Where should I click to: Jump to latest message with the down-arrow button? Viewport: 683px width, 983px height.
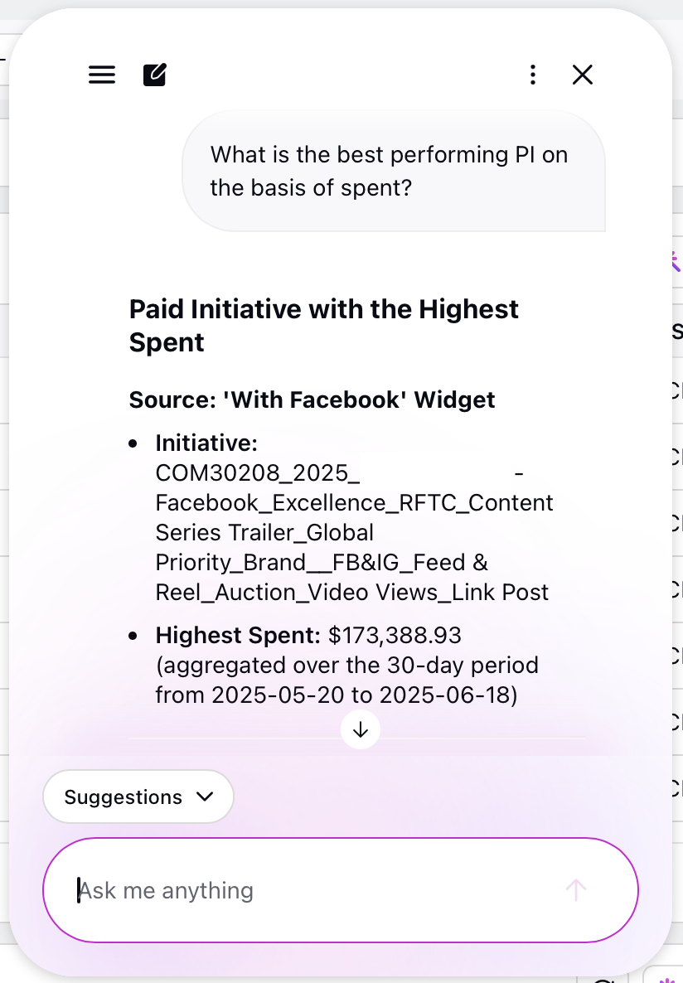[x=361, y=729]
